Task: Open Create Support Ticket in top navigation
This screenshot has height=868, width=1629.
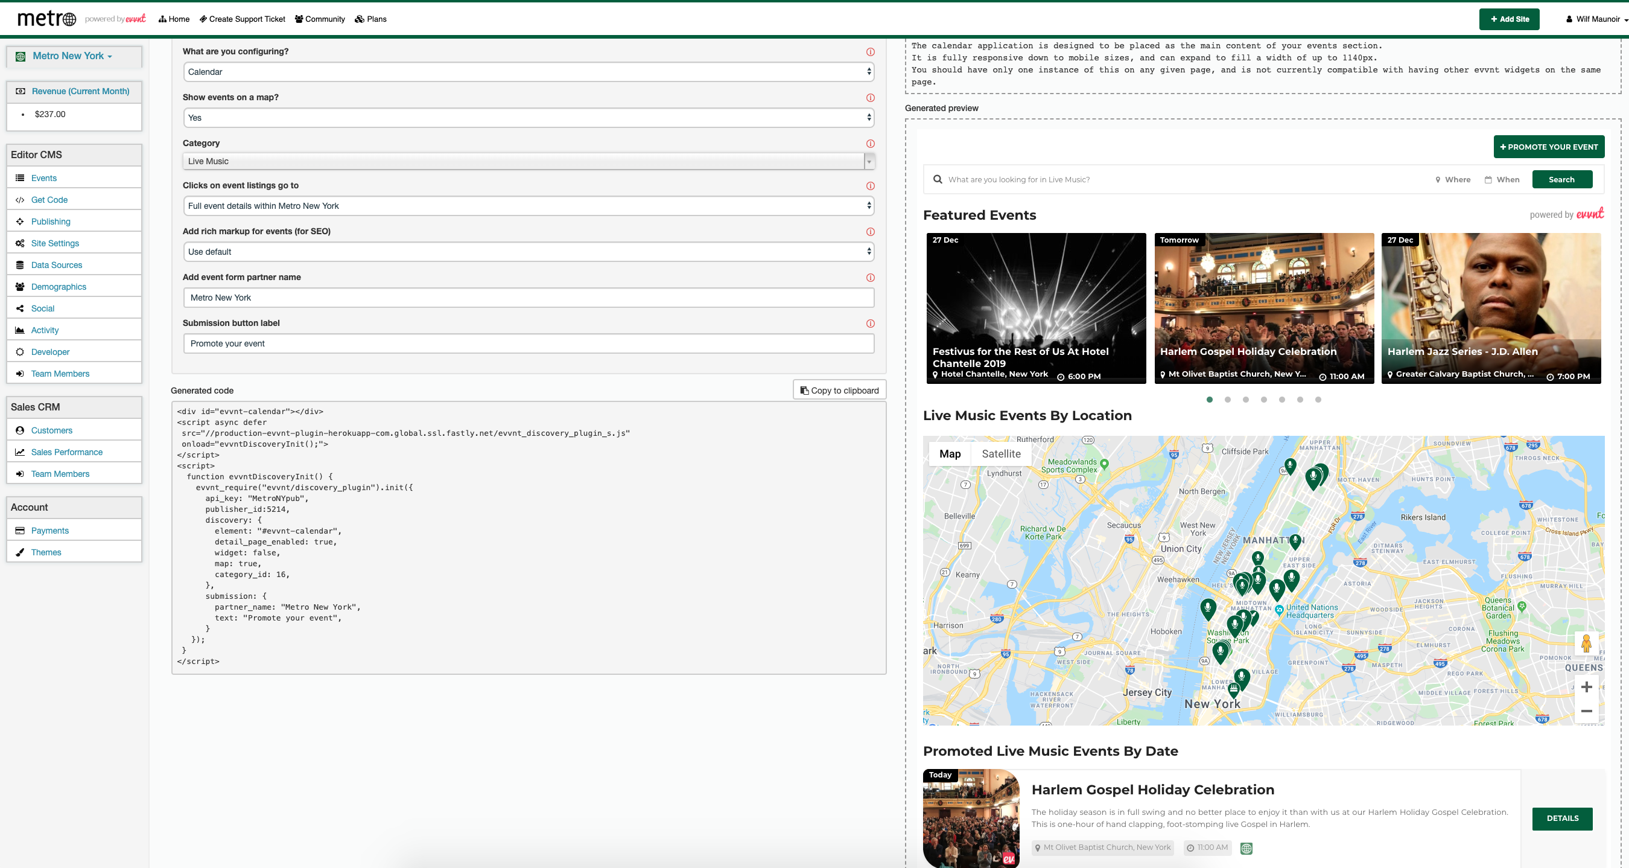Action: coord(242,19)
